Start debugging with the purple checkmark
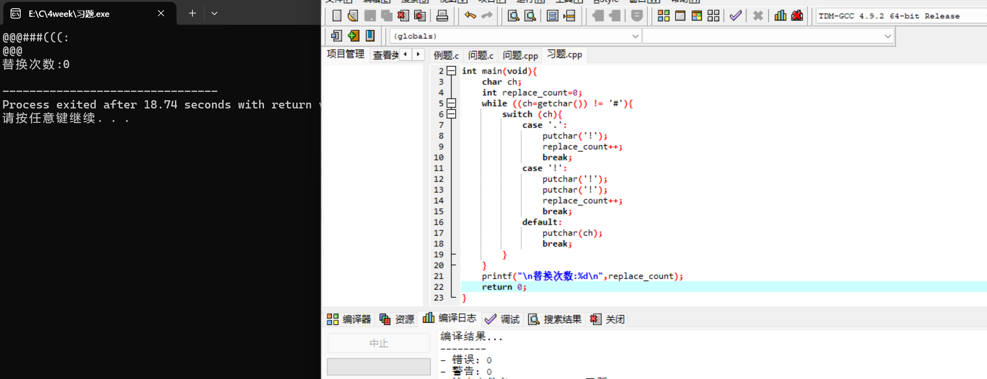Image resolution: width=987 pixels, height=379 pixels. click(x=736, y=16)
